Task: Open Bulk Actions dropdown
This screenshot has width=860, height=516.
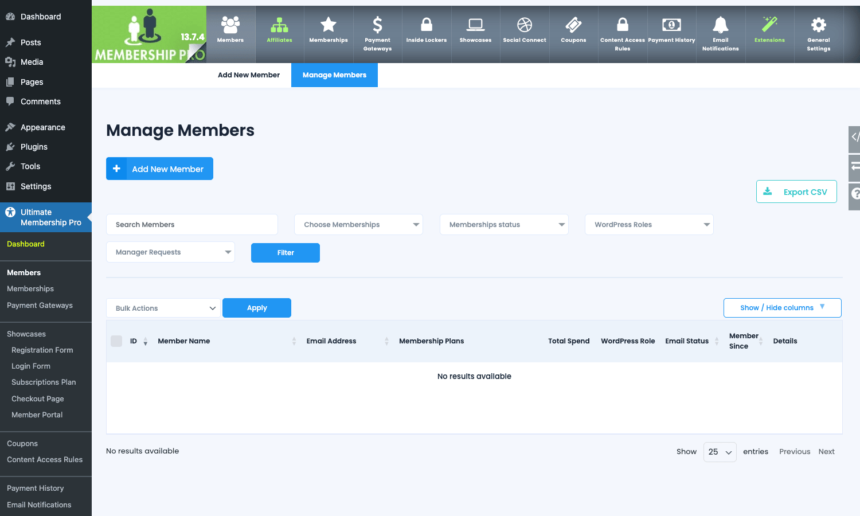Action: click(x=163, y=308)
